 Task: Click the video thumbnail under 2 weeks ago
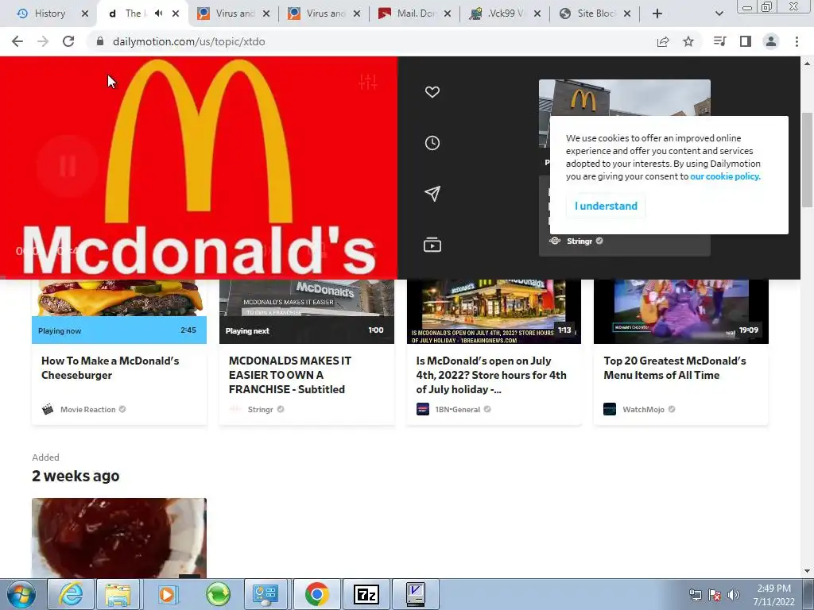pyautogui.click(x=119, y=538)
